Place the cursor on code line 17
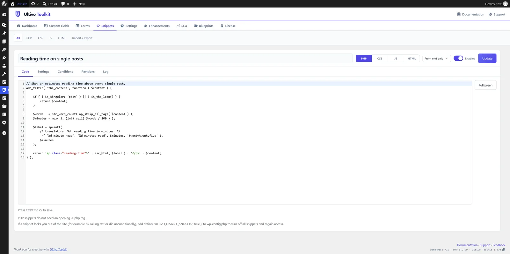The height and width of the screenshot is (254, 510). click(249, 153)
